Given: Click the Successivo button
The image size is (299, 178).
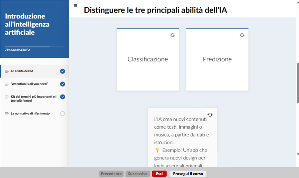Looking at the screenshot, I should pos(138,174).
